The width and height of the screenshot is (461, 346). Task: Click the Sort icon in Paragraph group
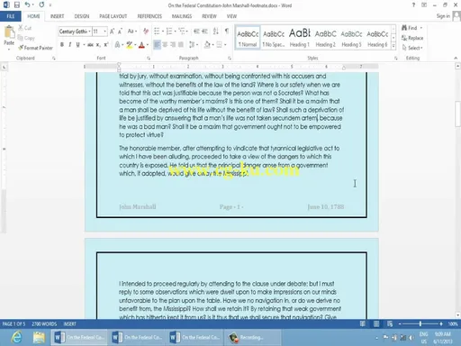click(216, 32)
